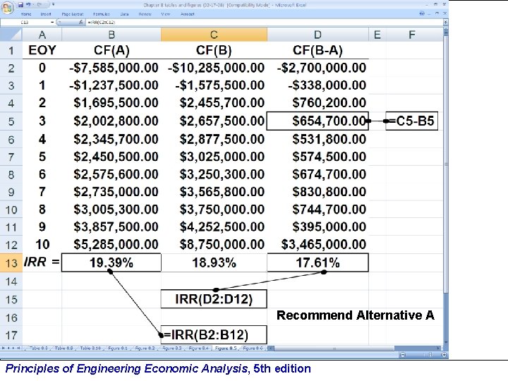This screenshot has height=381, width=508.
Task: Click the horizontal scrollbar thumb
Action: click(334, 349)
